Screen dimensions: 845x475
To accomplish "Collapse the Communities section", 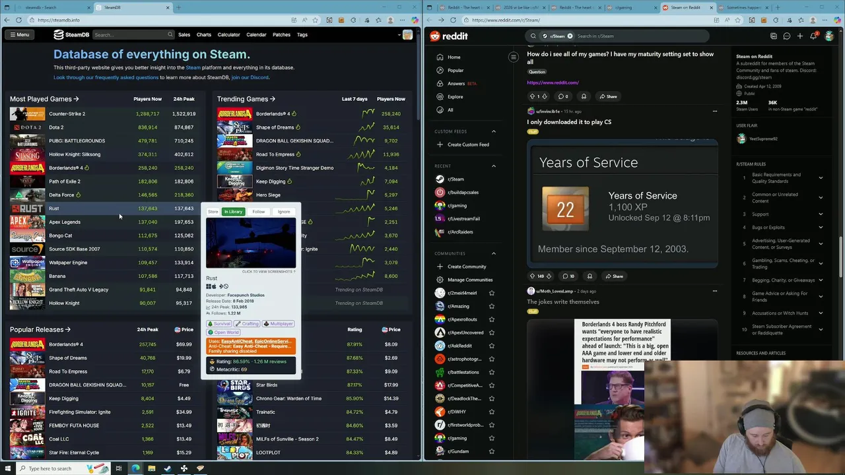I will click(493, 253).
